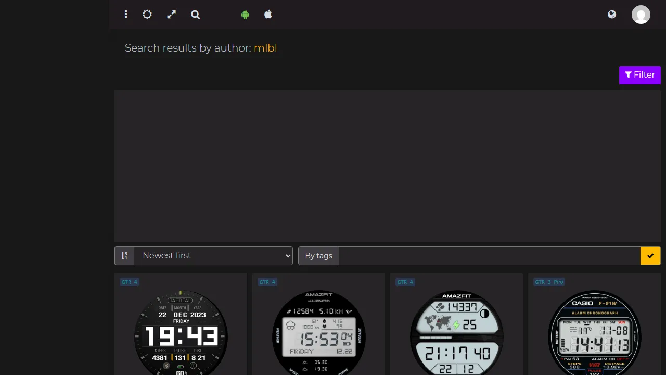
Task: Toggle the sort order icon
Action: [x=124, y=256]
